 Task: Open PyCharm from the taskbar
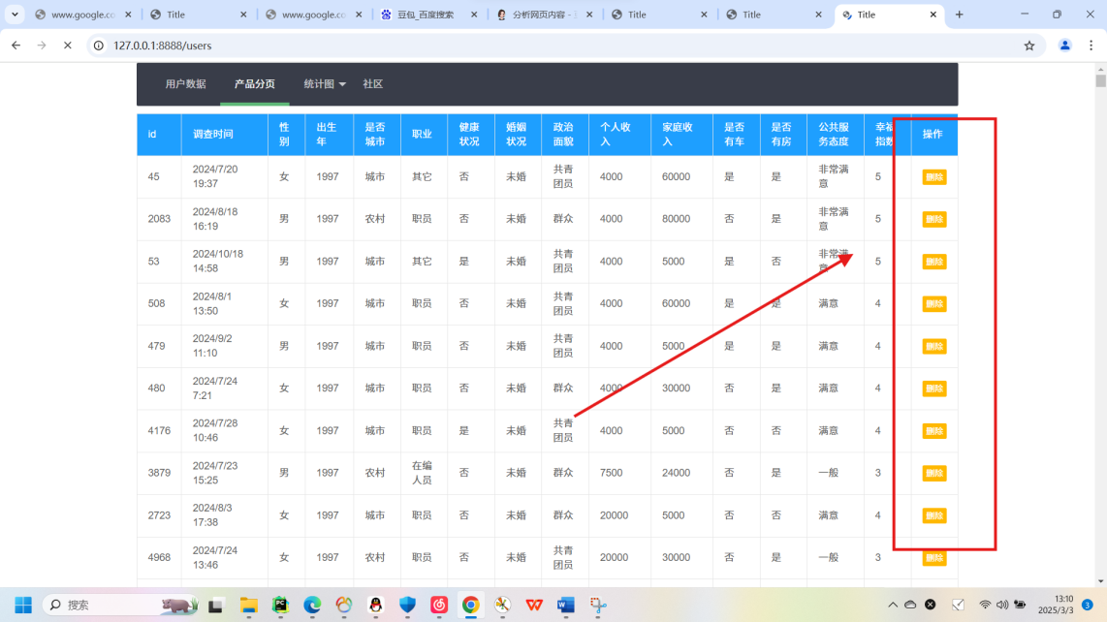click(280, 606)
